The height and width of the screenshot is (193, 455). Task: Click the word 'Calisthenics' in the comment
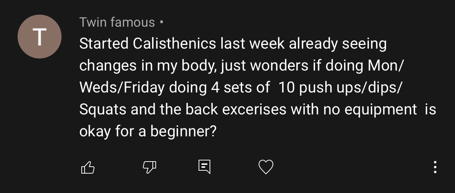(x=174, y=44)
